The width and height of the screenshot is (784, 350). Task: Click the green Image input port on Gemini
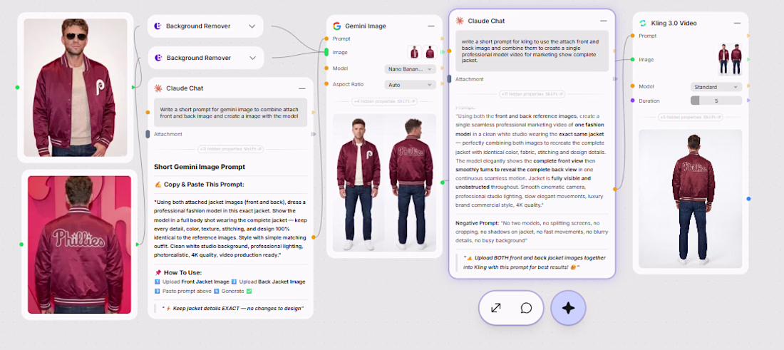(326, 52)
